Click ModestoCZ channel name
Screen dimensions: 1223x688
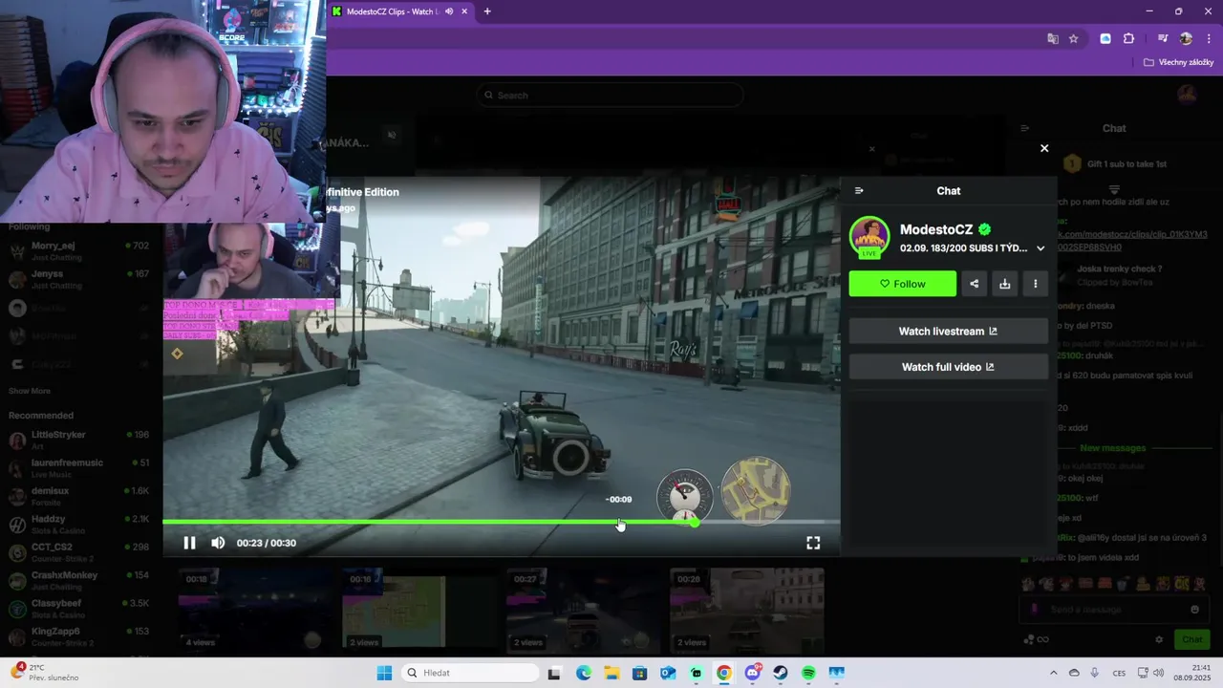click(x=936, y=229)
